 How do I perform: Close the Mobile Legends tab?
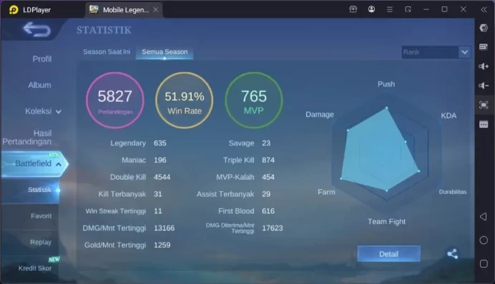[156, 10]
